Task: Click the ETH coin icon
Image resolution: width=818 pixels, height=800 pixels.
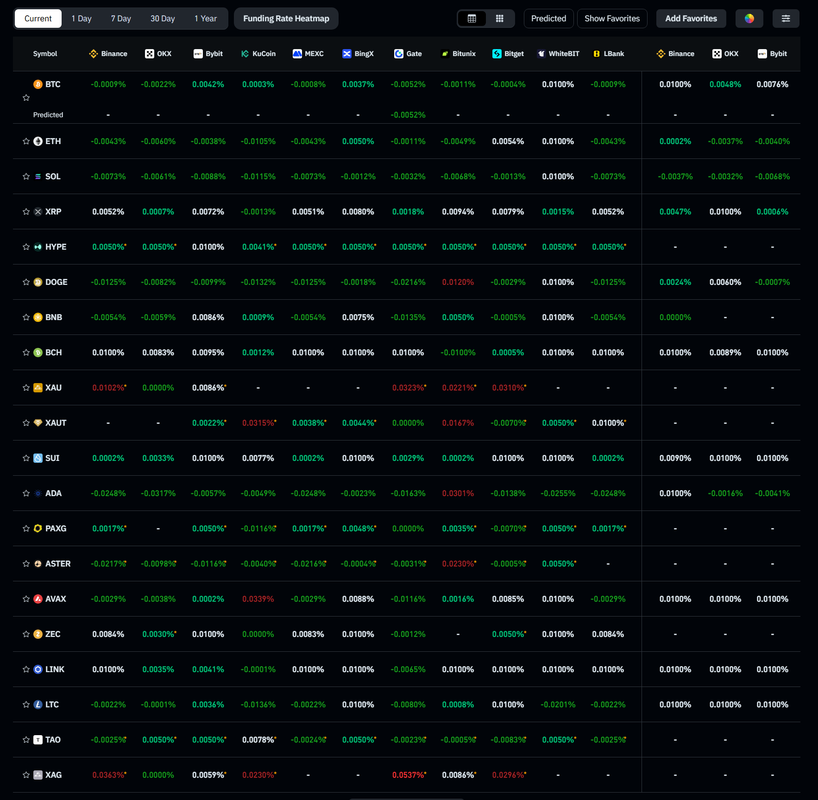Action: click(x=38, y=141)
